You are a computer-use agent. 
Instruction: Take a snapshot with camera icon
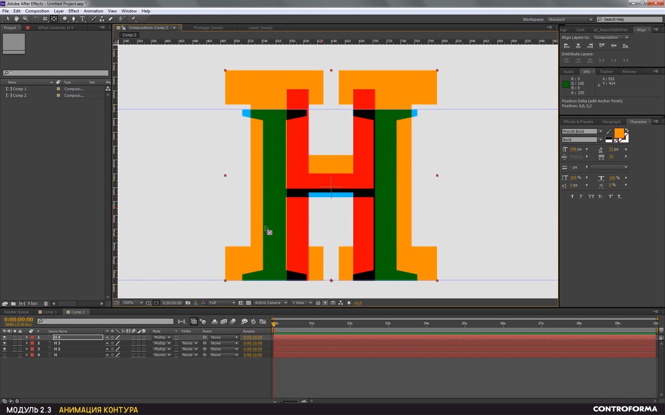tap(188, 303)
